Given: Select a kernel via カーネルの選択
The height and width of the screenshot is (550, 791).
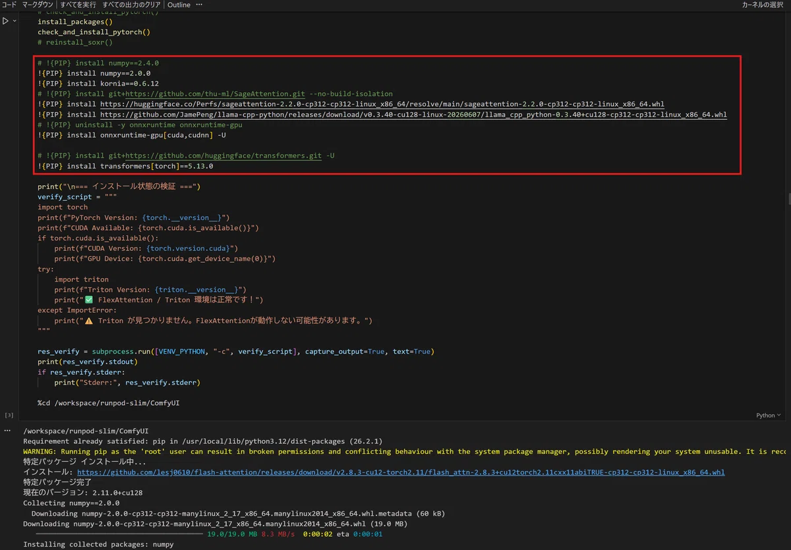Looking at the screenshot, I should 763,5.
